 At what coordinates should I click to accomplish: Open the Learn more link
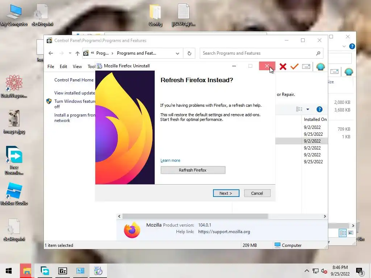click(170, 160)
